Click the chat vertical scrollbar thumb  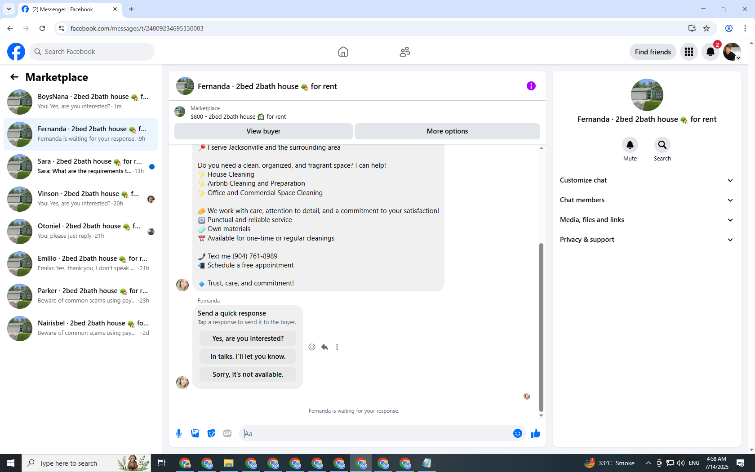(541, 327)
